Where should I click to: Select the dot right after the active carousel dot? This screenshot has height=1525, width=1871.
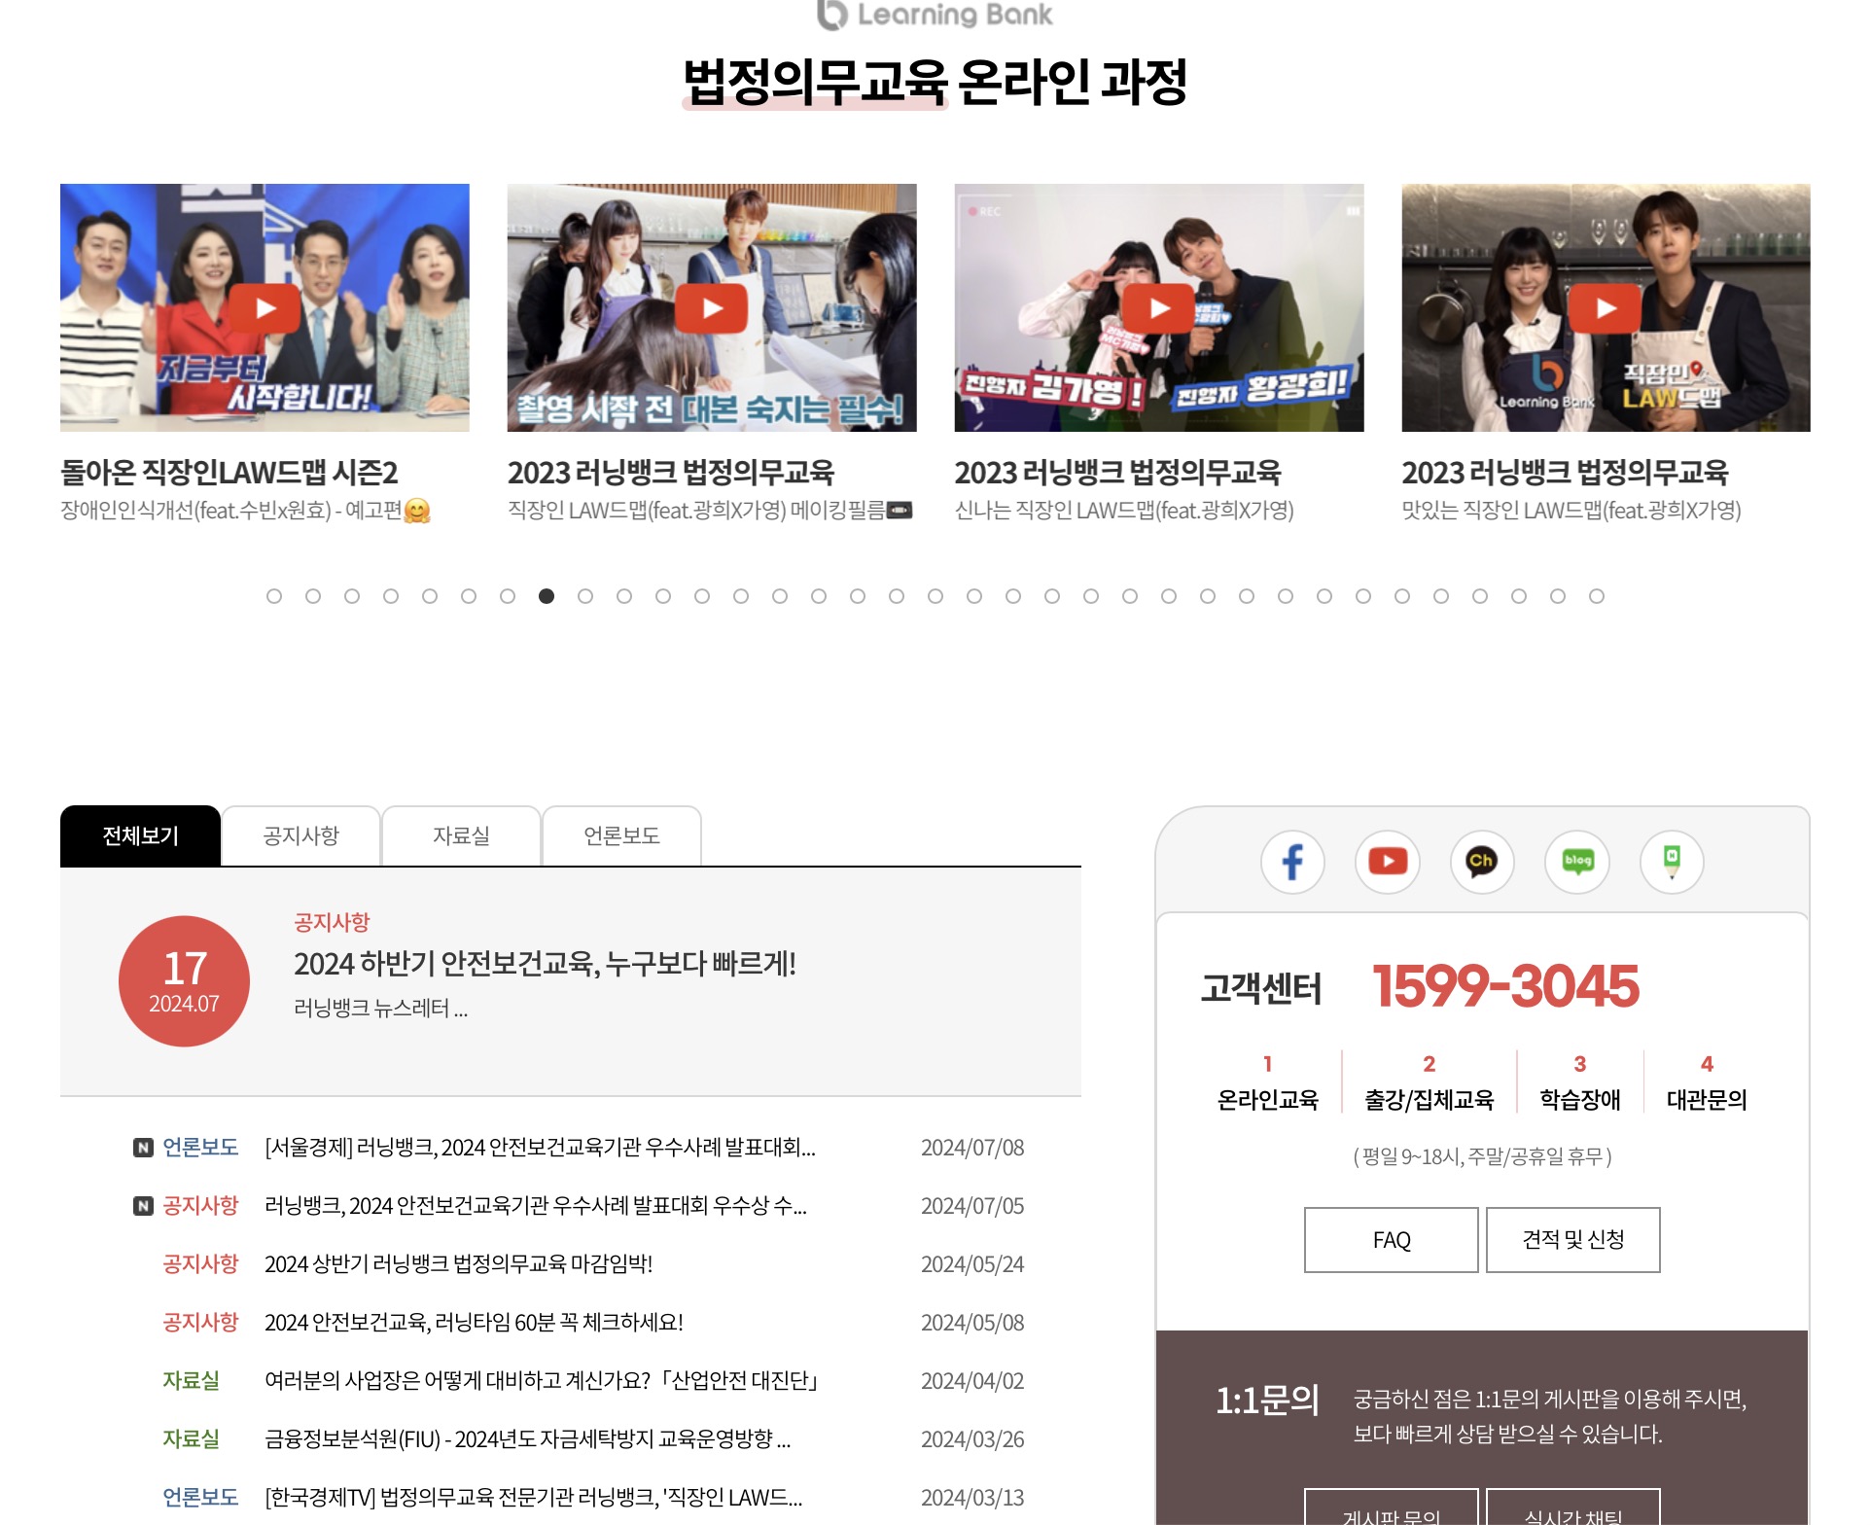click(x=585, y=596)
